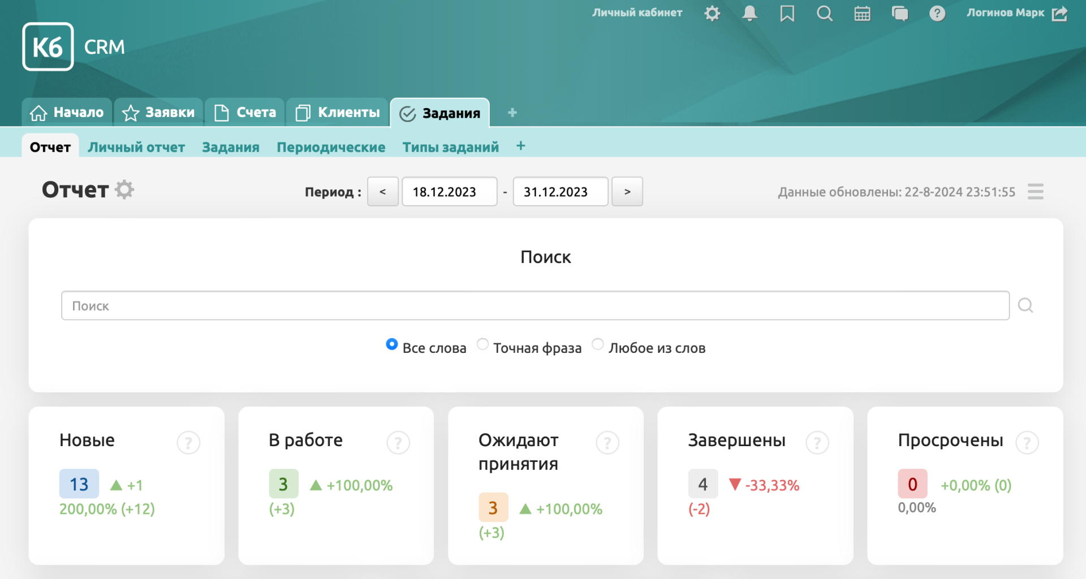Open settings gear in top header

(x=712, y=13)
